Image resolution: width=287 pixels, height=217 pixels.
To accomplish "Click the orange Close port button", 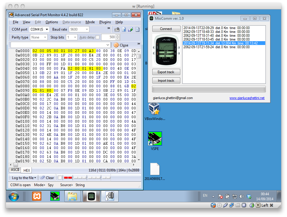I will (x=121, y=45).
